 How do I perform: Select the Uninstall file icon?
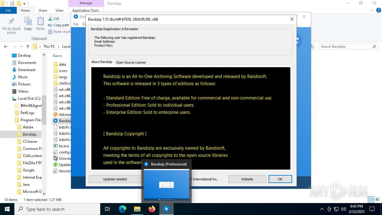tap(56, 158)
